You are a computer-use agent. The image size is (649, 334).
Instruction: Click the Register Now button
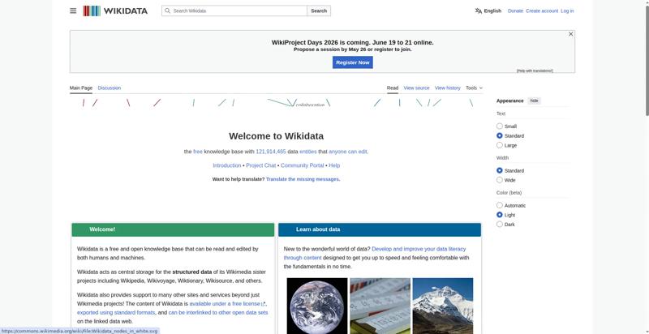pos(353,62)
